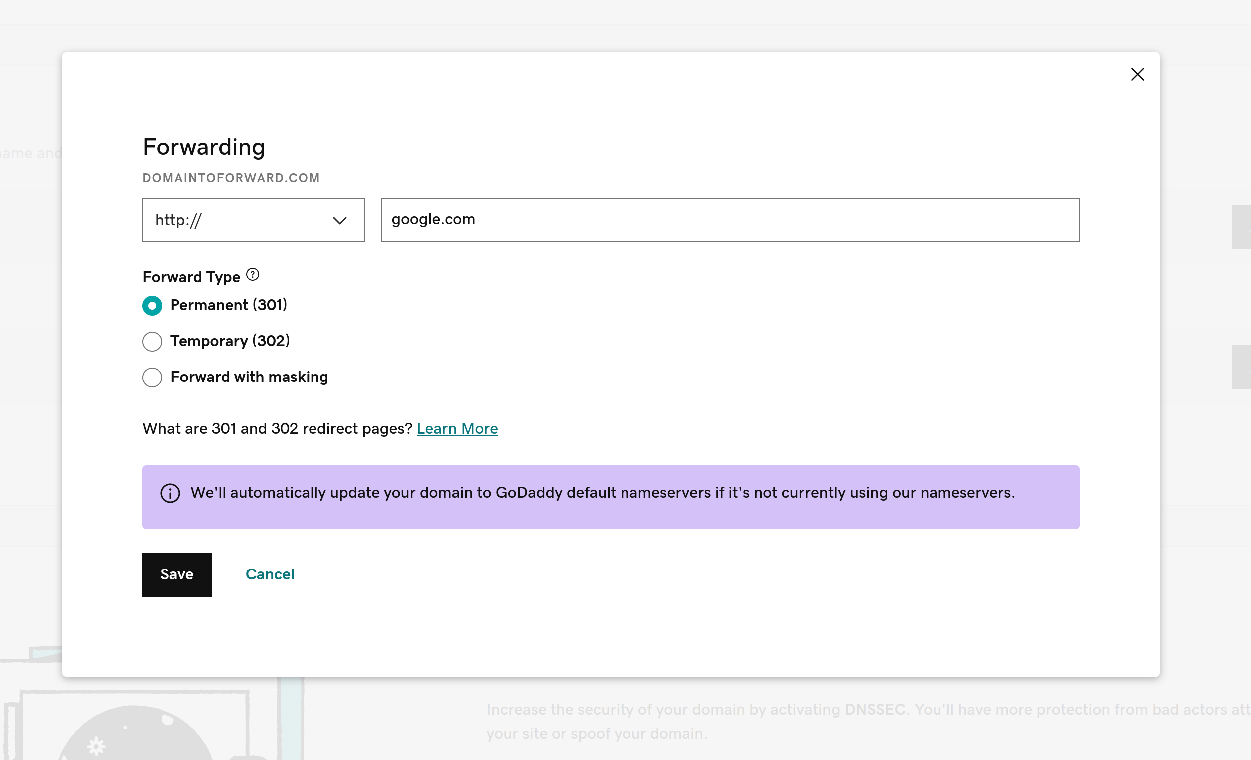Click the Forwarding dialog heading

coord(204,147)
